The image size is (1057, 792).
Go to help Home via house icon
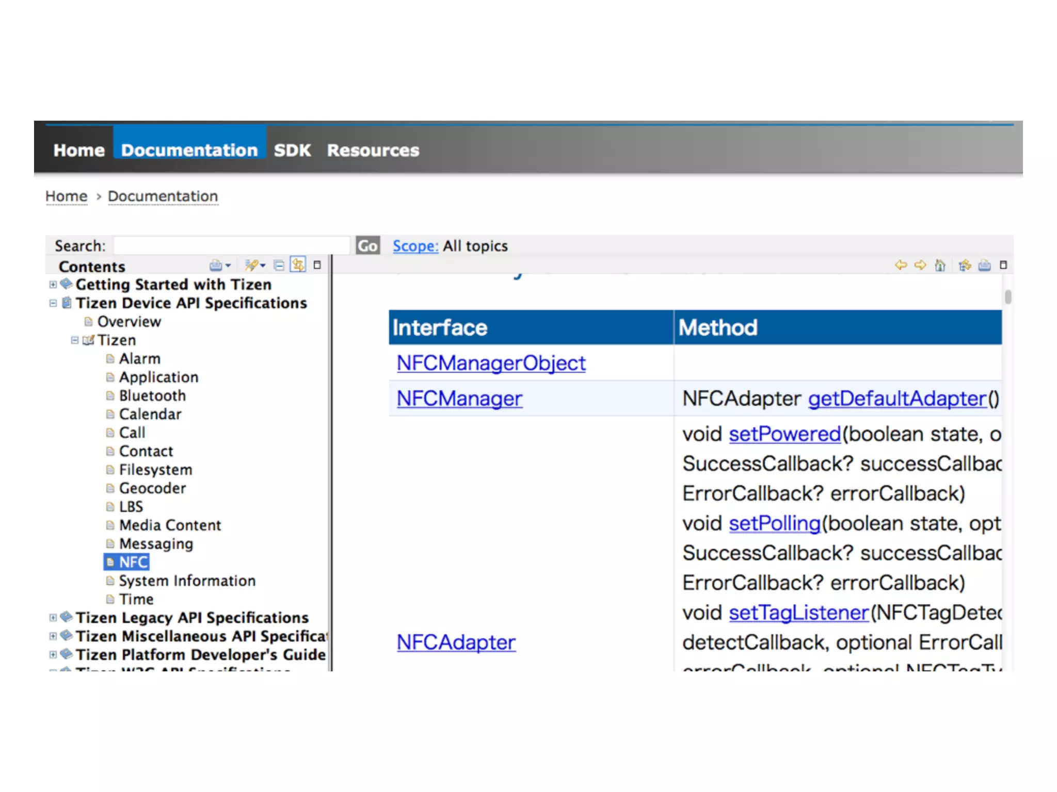940,265
